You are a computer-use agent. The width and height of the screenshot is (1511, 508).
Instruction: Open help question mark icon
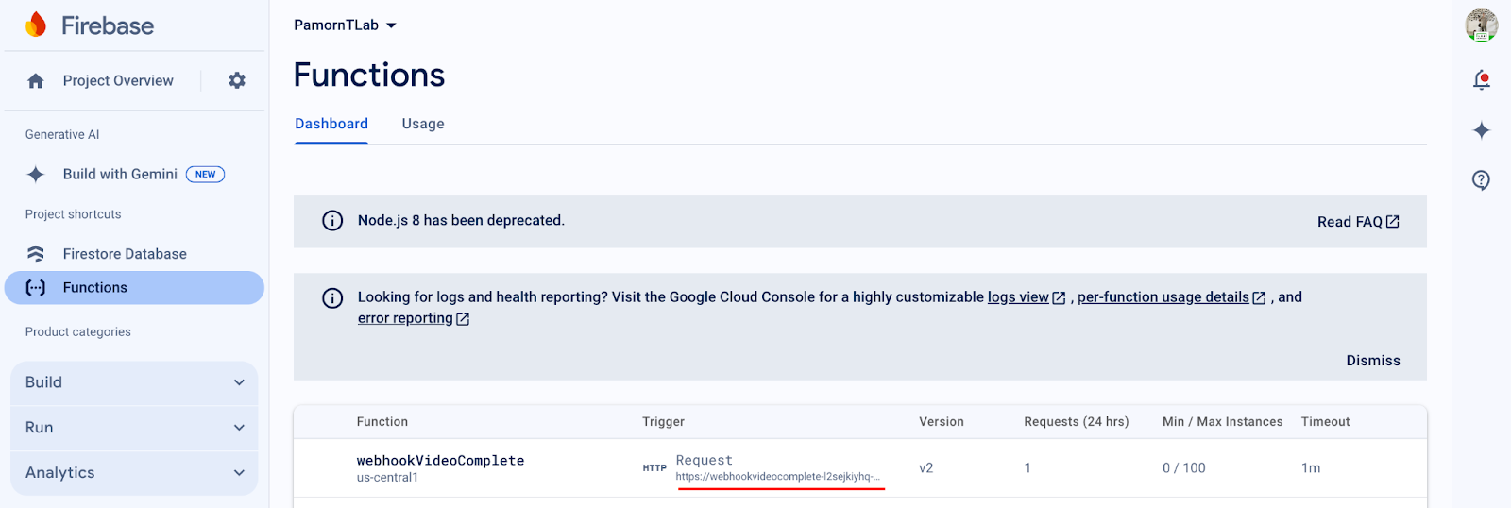tap(1482, 179)
